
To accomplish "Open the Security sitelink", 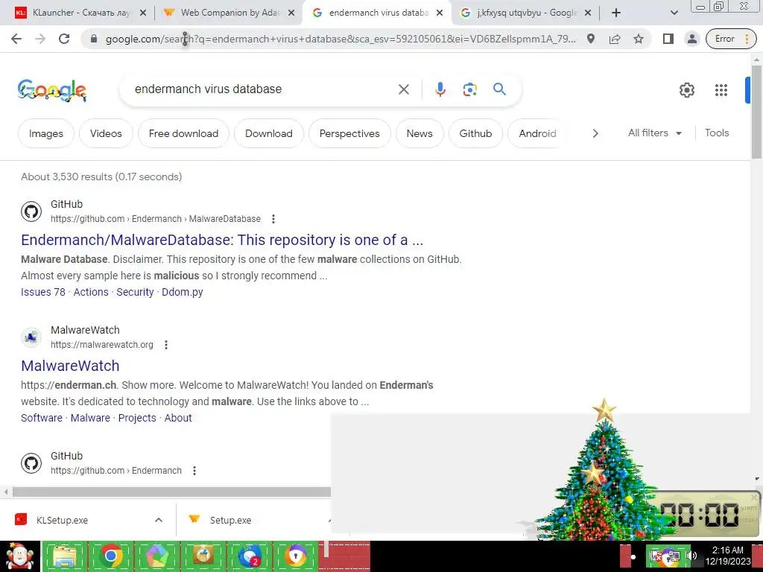I will click(135, 292).
